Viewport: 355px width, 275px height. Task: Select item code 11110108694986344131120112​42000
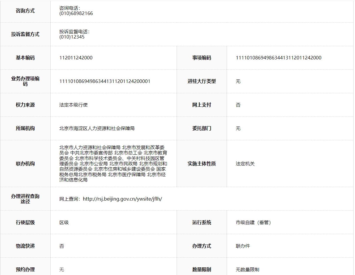(x=278, y=58)
